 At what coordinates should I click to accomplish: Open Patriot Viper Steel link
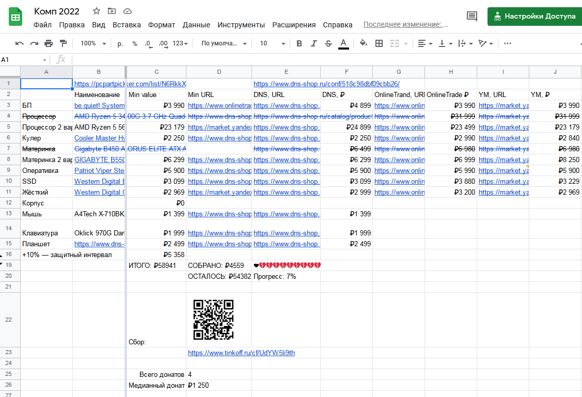(x=100, y=171)
